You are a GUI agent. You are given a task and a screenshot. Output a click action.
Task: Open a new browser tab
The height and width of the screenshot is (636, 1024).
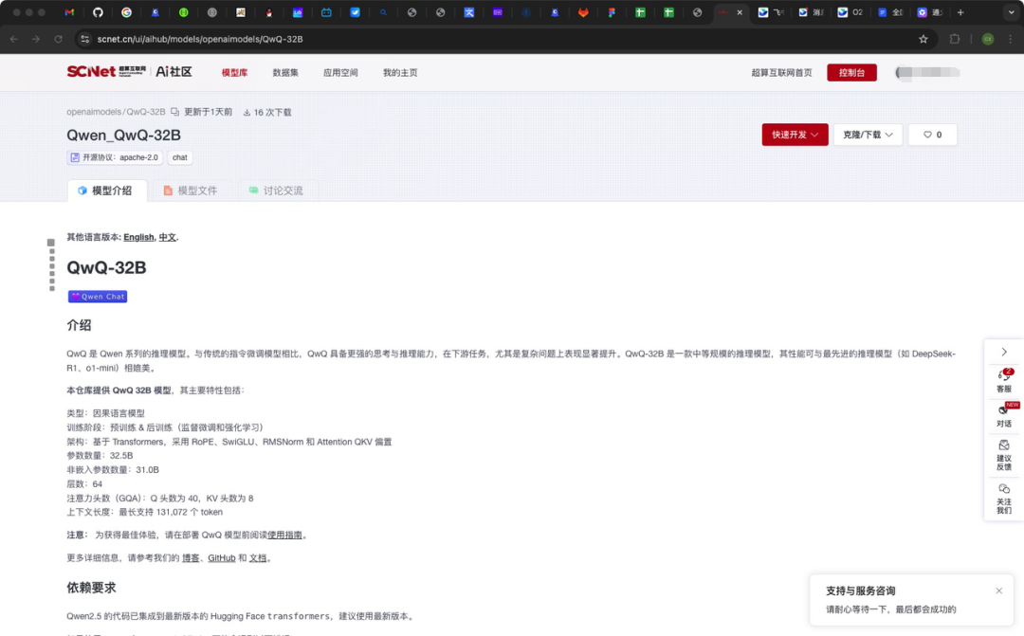[960, 12]
